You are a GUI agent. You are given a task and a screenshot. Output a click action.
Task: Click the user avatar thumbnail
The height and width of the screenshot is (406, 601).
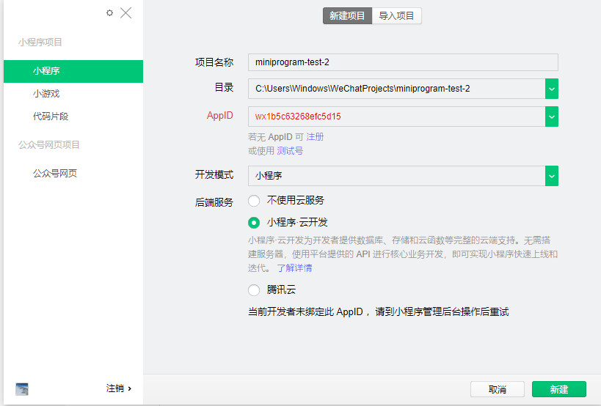22,389
